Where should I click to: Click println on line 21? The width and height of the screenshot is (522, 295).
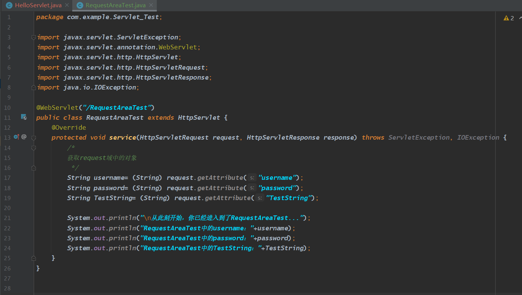pyautogui.click(x=123, y=218)
